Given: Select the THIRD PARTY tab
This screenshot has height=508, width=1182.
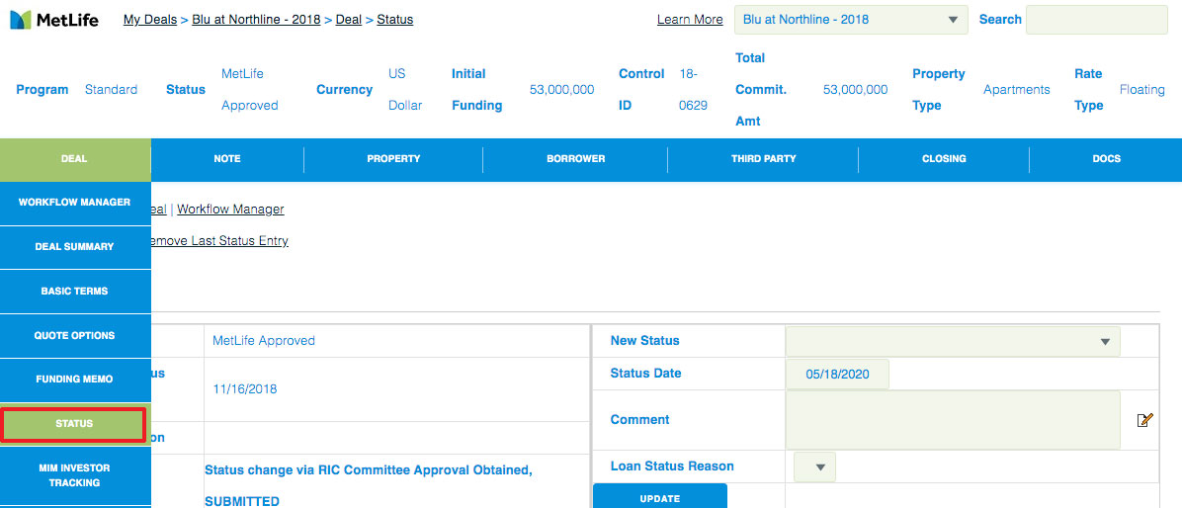Looking at the screenshot, I should point(763,159).
